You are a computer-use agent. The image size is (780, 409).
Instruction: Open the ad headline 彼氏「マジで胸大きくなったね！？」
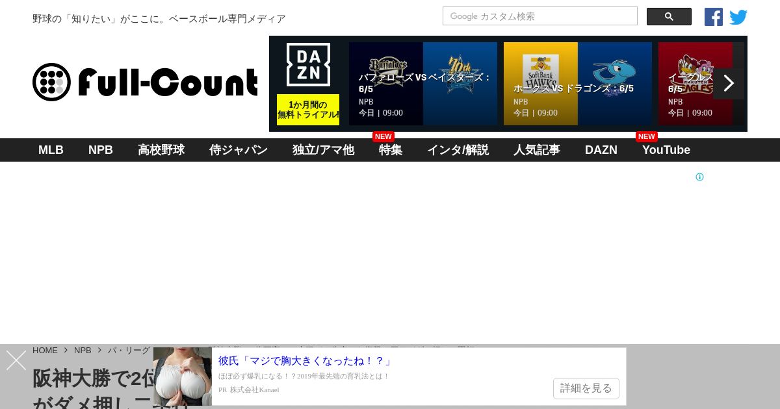pos(305,360)
